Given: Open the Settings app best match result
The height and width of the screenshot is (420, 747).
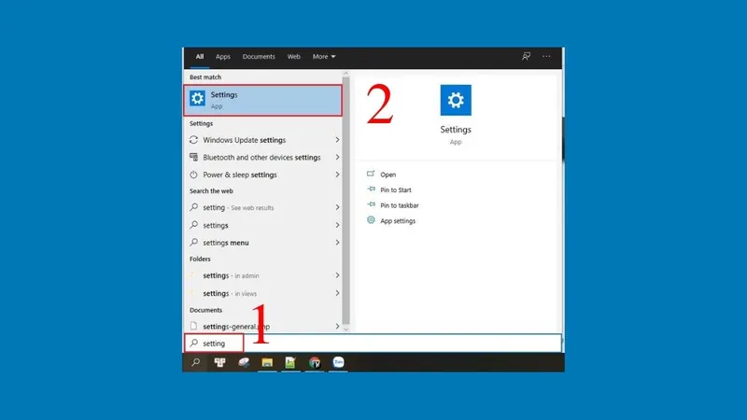Looking at the screenshot, I should [x=262, y=101].
